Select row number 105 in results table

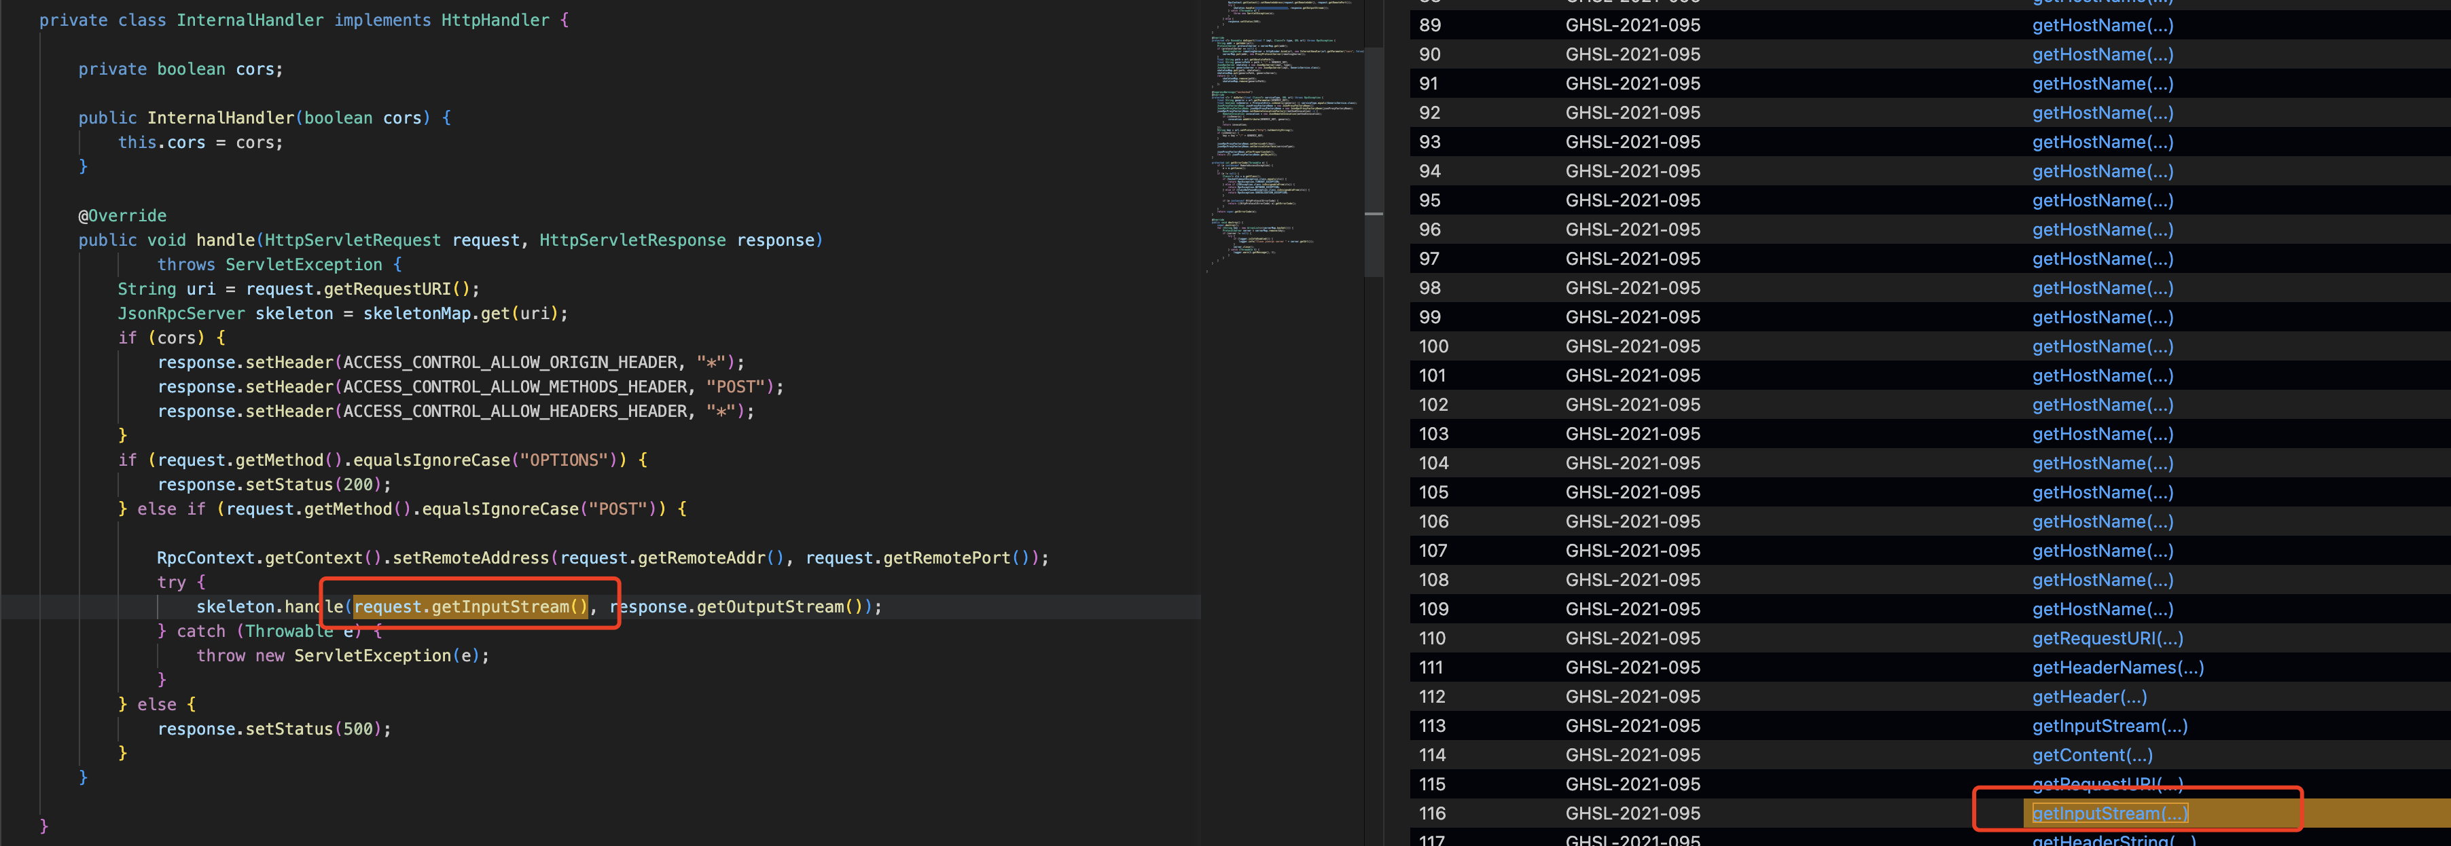tap(1433, 492)
